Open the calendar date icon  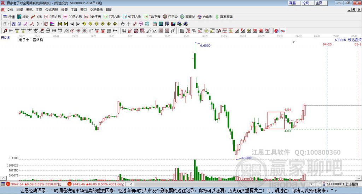click(x=155, y=24)
